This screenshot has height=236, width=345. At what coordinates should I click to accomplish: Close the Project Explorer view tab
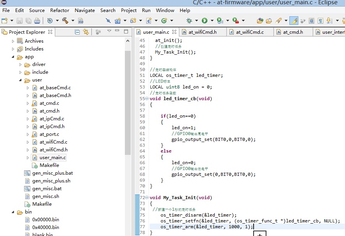click(x=50, y=32)
